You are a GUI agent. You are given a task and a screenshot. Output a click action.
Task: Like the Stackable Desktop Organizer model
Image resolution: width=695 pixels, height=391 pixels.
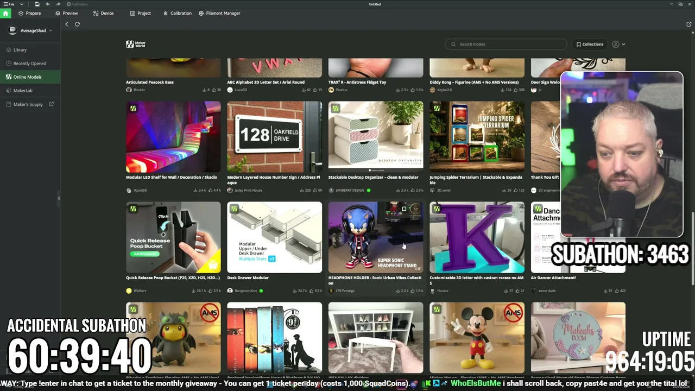[x=414, y=190]
